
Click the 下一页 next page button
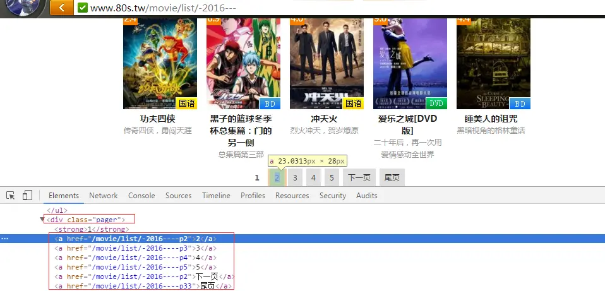pyautogui.click(x=359, y=177)
